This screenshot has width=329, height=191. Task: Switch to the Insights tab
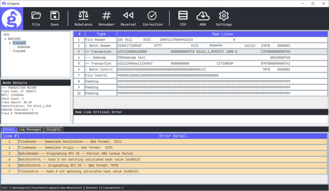[x=53, y=129]
